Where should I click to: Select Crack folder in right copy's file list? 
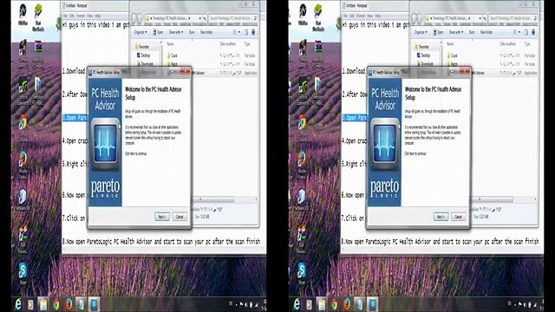pos(453,55)
